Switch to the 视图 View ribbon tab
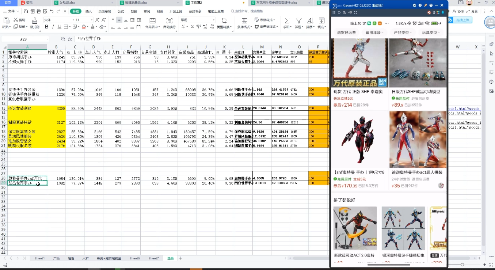Screen dimensions: 495x270 point(160,11)
